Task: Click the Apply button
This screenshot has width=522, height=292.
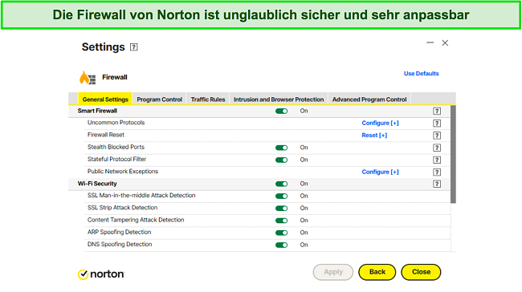Action: (333, 272)
